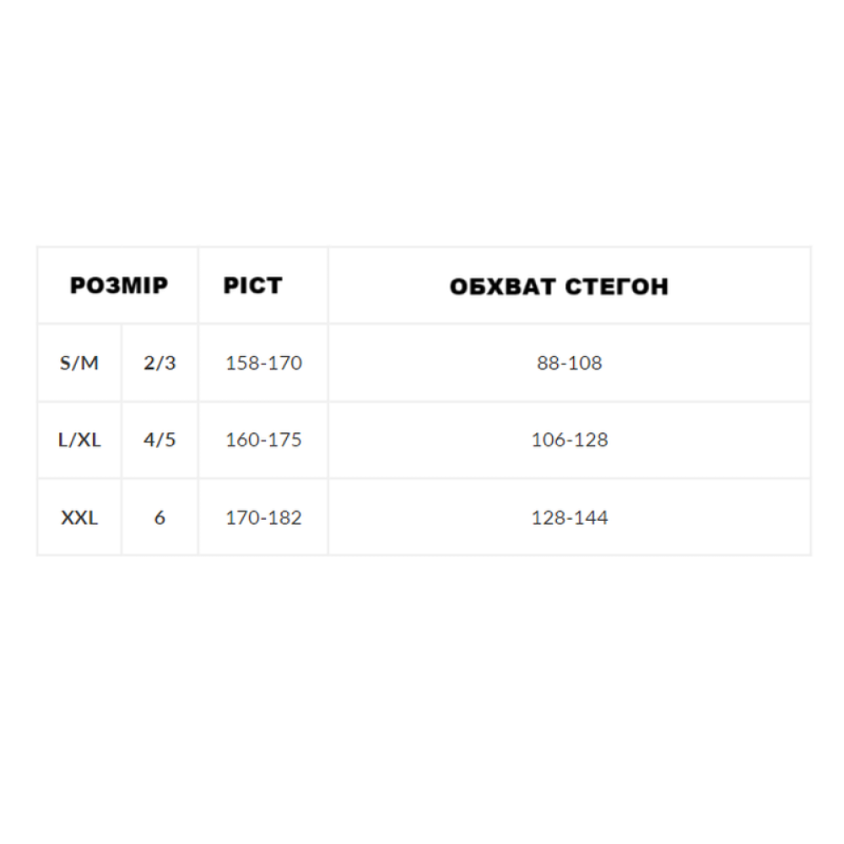This screenshot has width=844, height=844.
Task: Click the 88-108 hip girth cell
Action: coord(570,363)
